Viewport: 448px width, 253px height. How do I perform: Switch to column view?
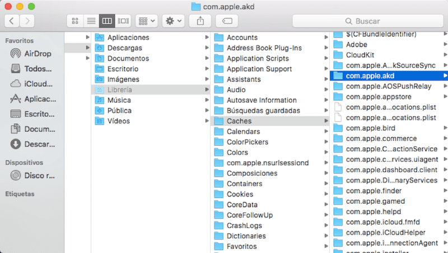[x=107, y=21]
